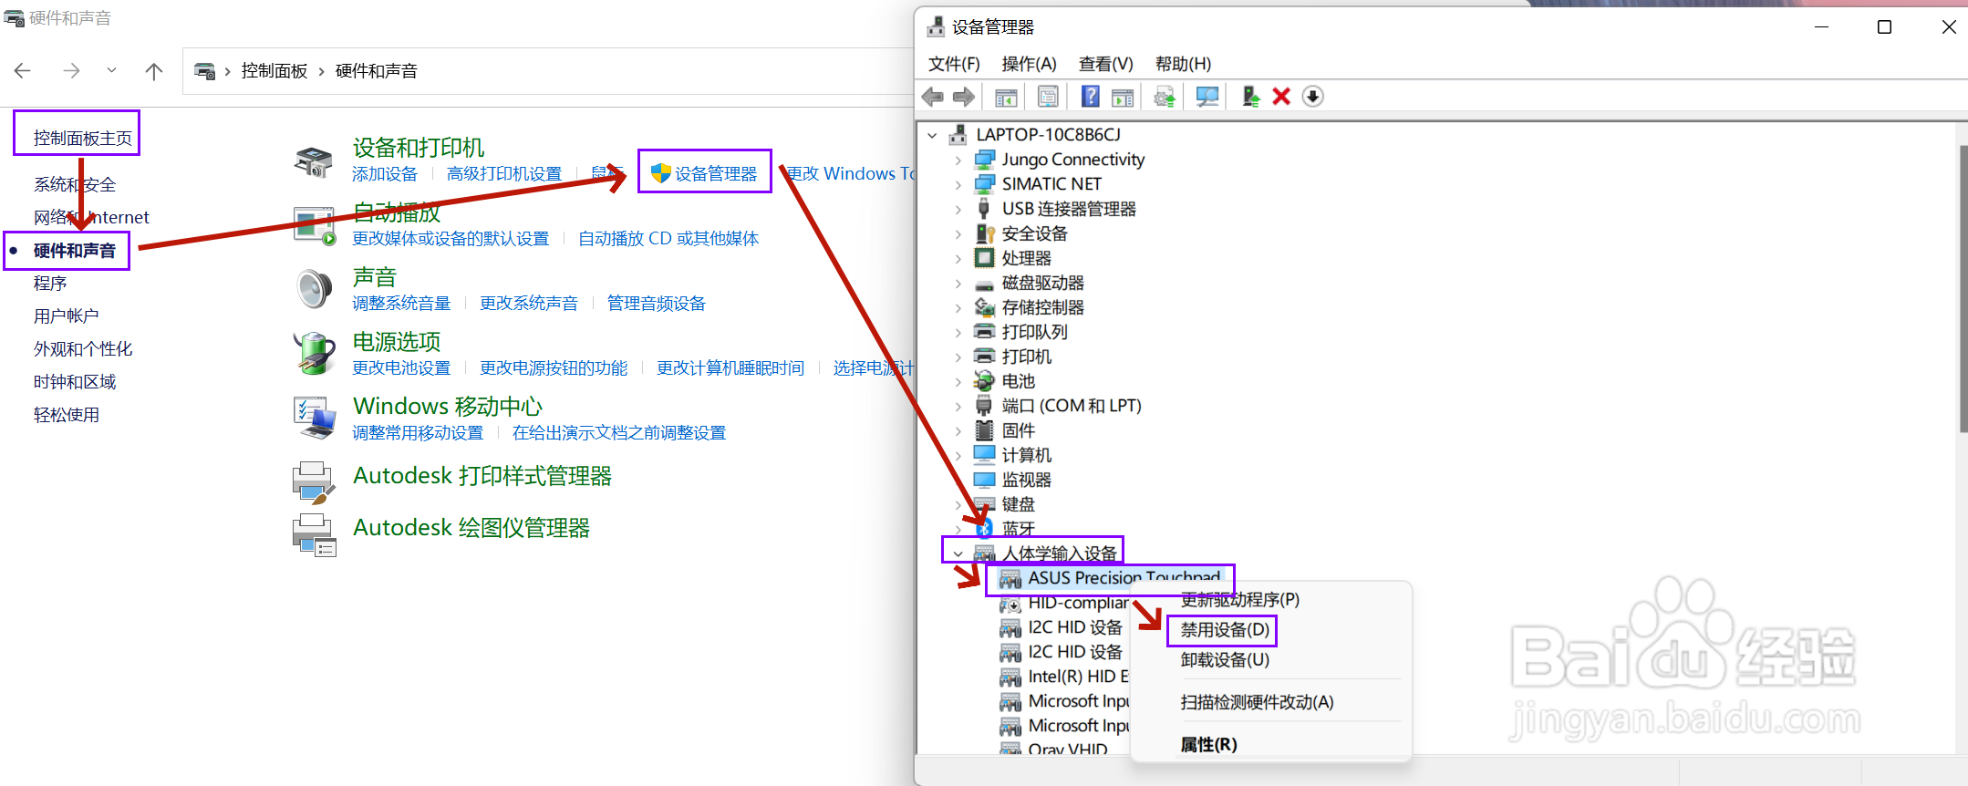Click the gear with green arrow toolbar icon

click(1165, 97)
